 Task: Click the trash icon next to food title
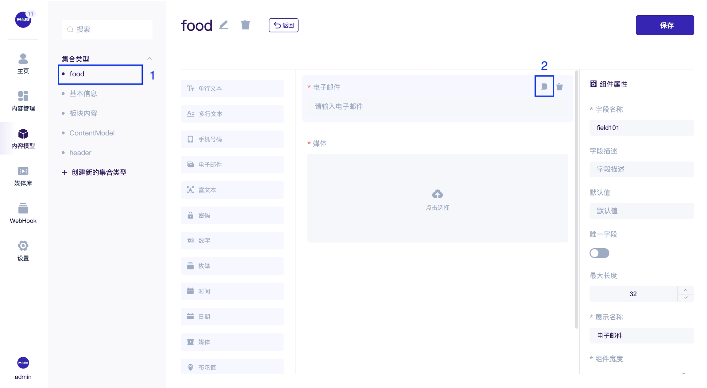(245, 25)
